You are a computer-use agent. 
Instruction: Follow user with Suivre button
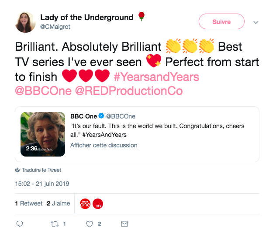[221, 21]
